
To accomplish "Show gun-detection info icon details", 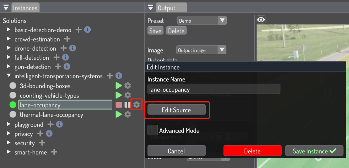I will click(x=67, y=66).
